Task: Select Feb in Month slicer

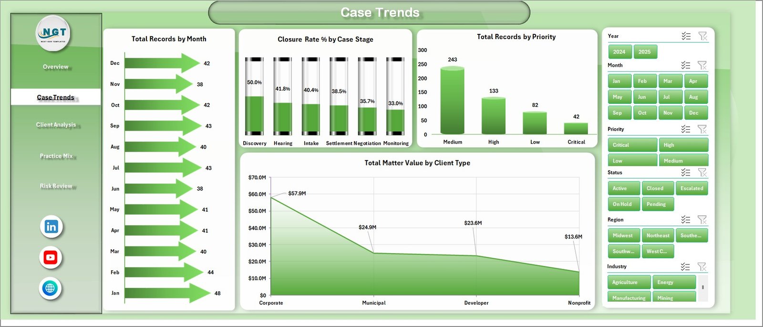Action: coord(645,81)
